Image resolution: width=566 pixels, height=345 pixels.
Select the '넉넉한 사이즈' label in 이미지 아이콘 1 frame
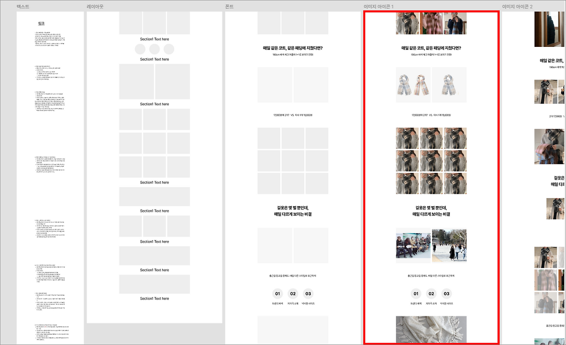pyautogui.click(x=447, y=304)
